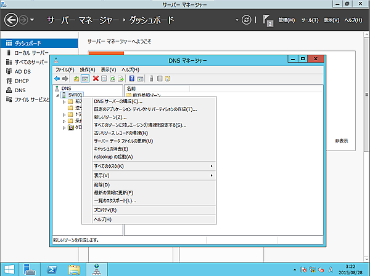Screen dimensions: 370x276
Task: Choose サーバー データ ファイルの更新(U)
Action: pos(154,141)
